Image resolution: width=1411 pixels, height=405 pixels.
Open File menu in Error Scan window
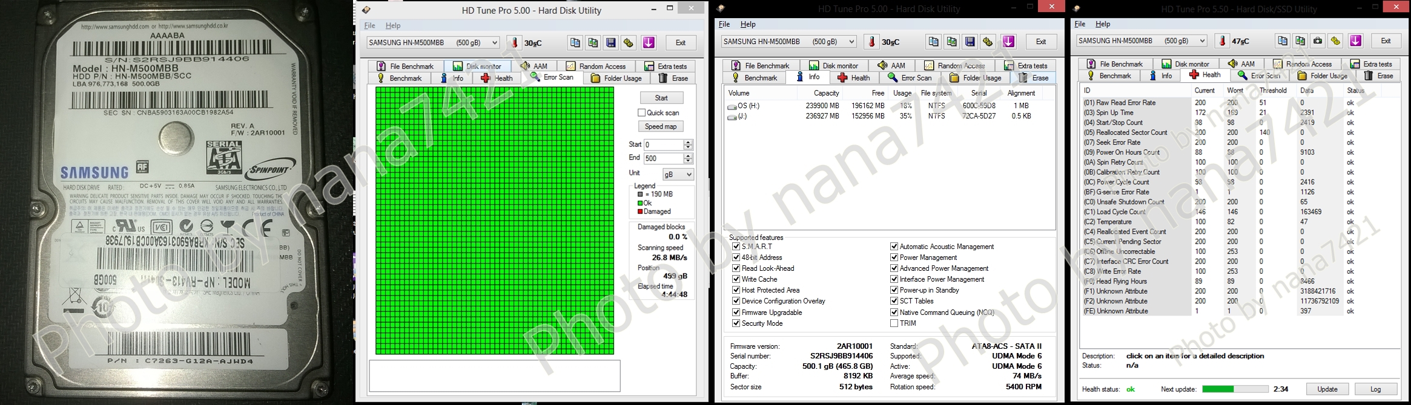coord(369,25)
